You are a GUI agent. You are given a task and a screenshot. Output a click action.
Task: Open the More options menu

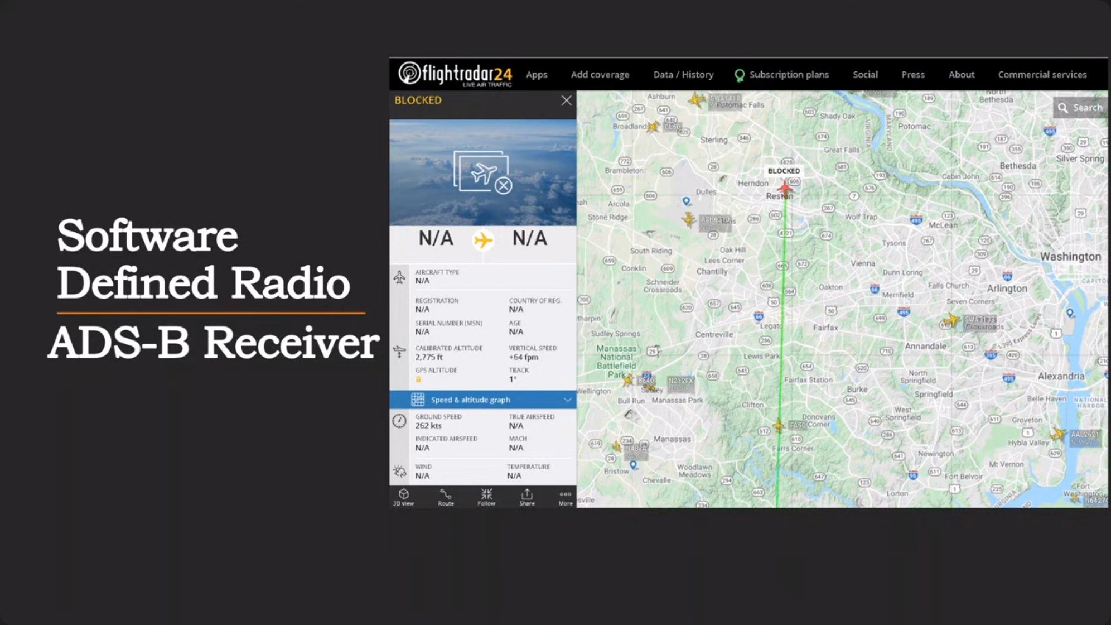coord(566,497)
